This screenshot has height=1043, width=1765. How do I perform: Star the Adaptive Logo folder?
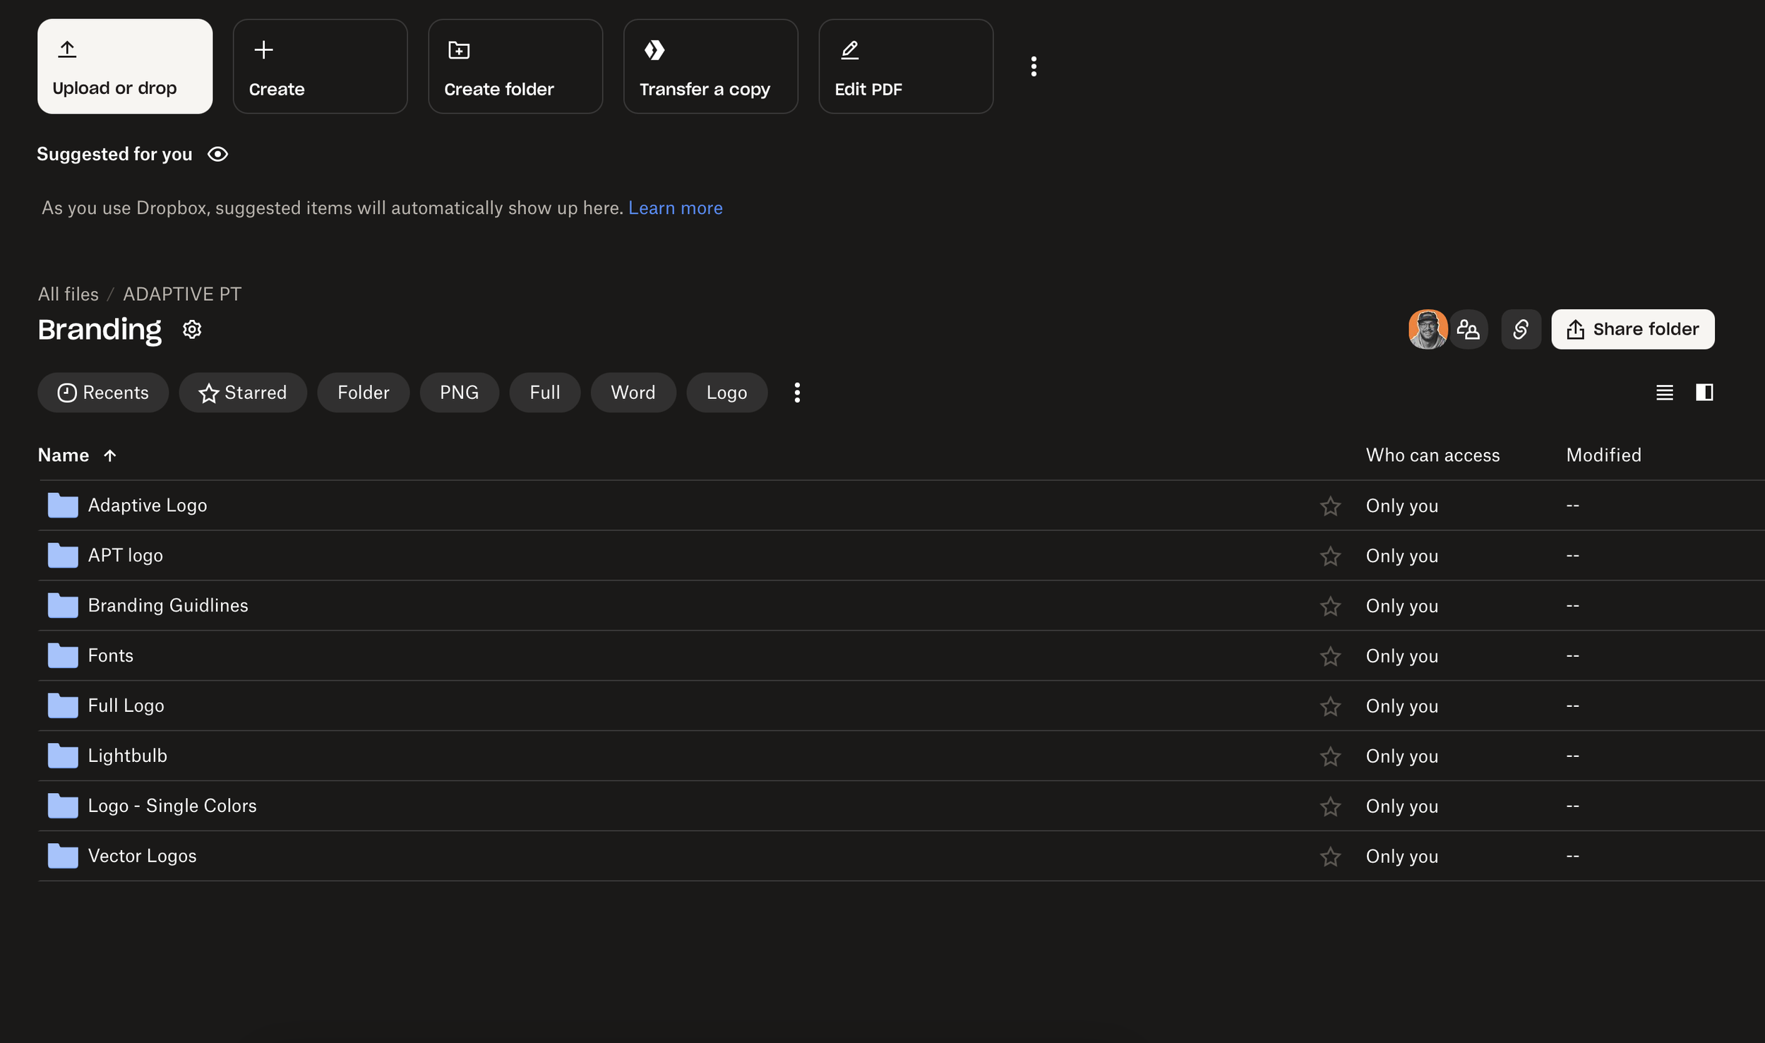point(1330,506)
